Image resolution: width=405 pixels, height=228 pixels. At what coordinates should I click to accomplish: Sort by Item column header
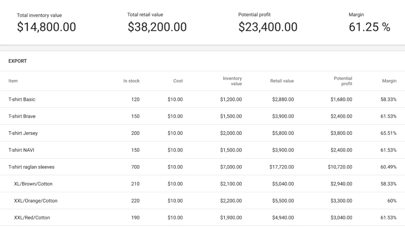click(x=13, y=81)
